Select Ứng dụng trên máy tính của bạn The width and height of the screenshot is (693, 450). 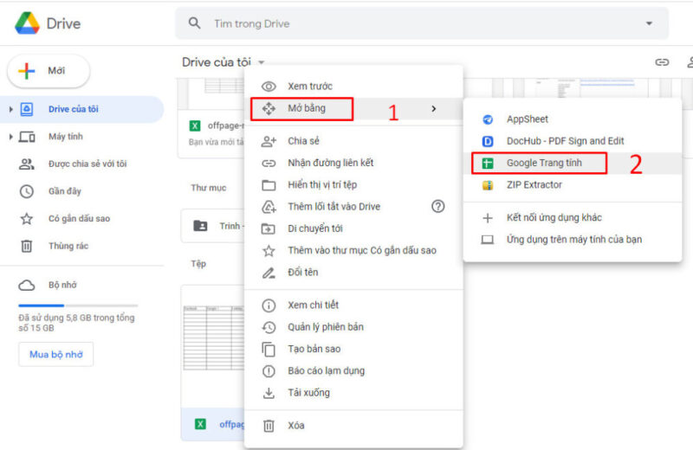pyautogui.click(x=573, y=240)
